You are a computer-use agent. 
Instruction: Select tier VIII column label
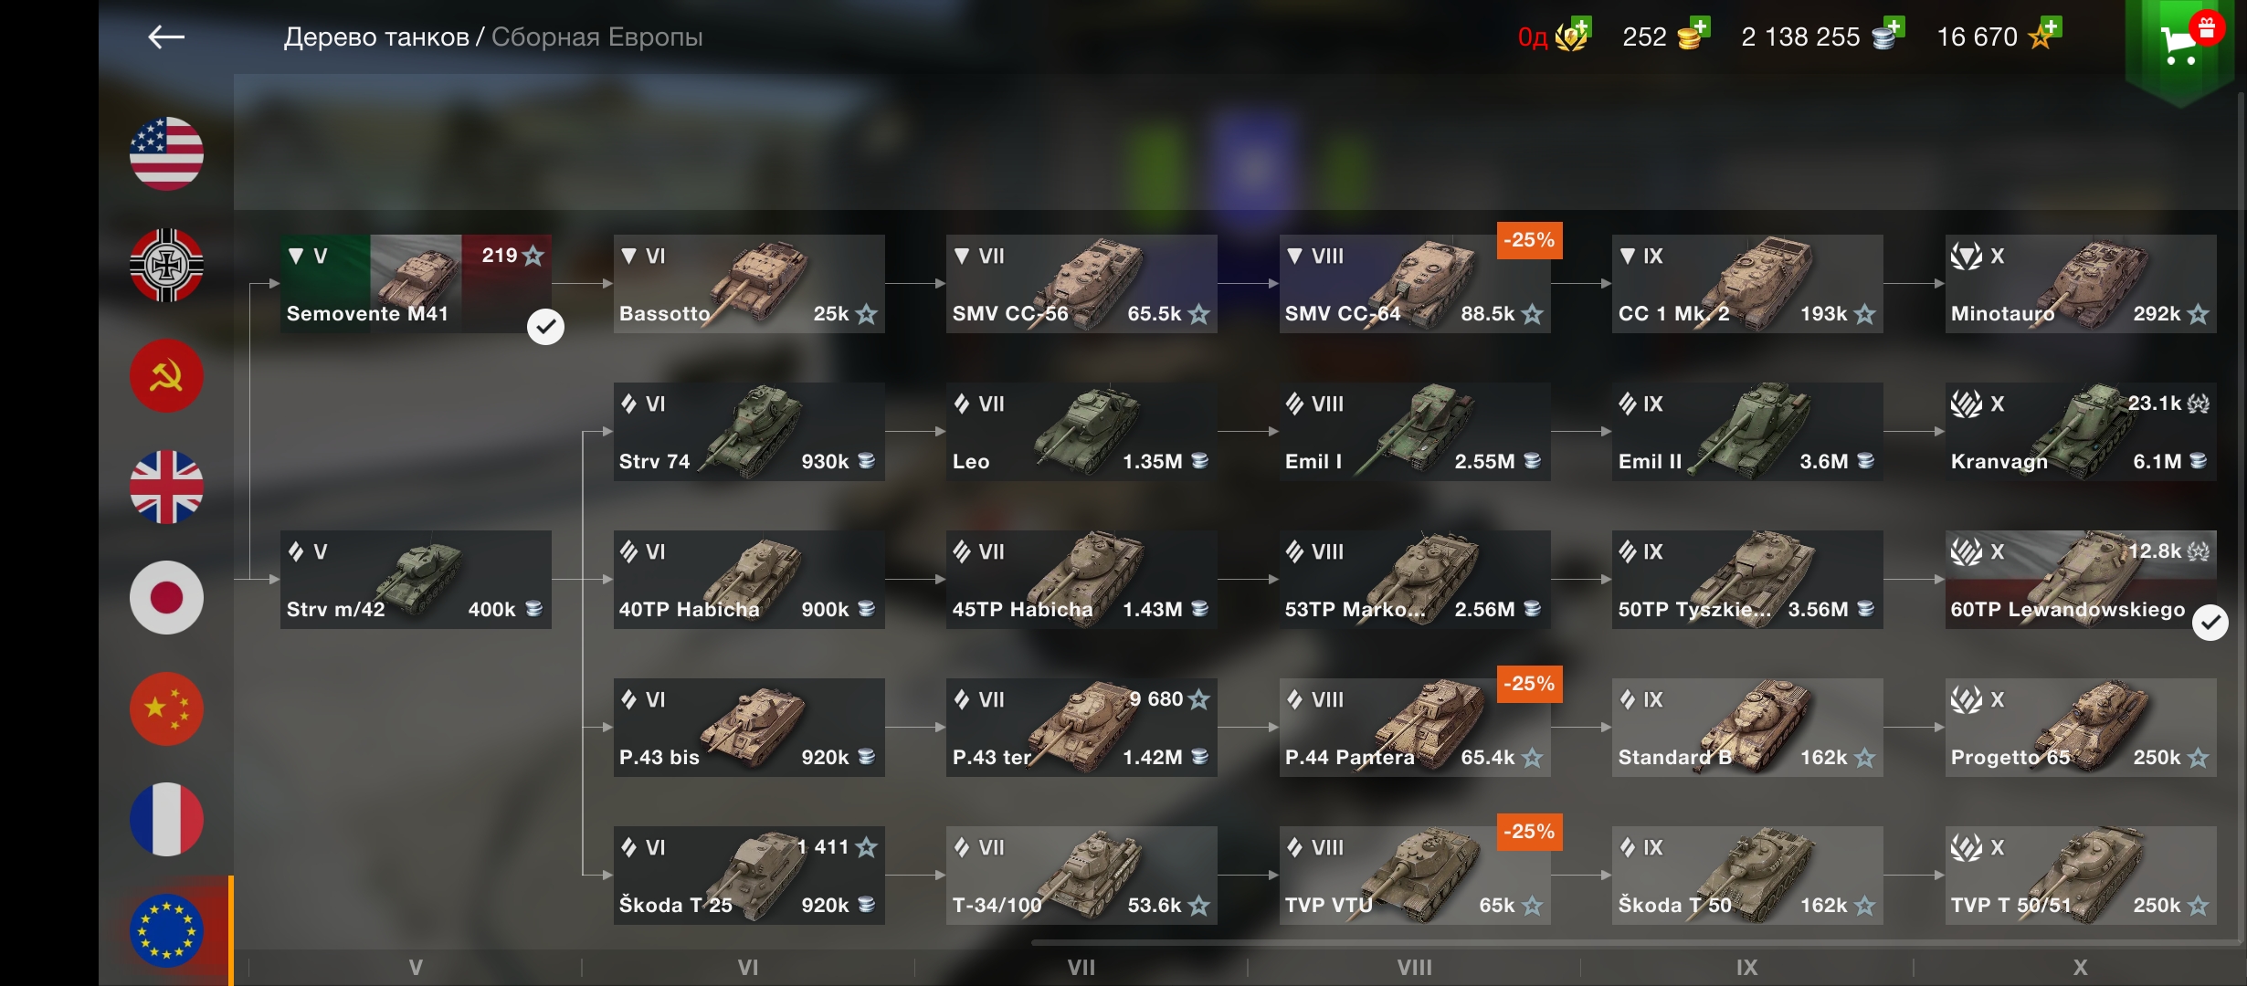[1414, 968]
